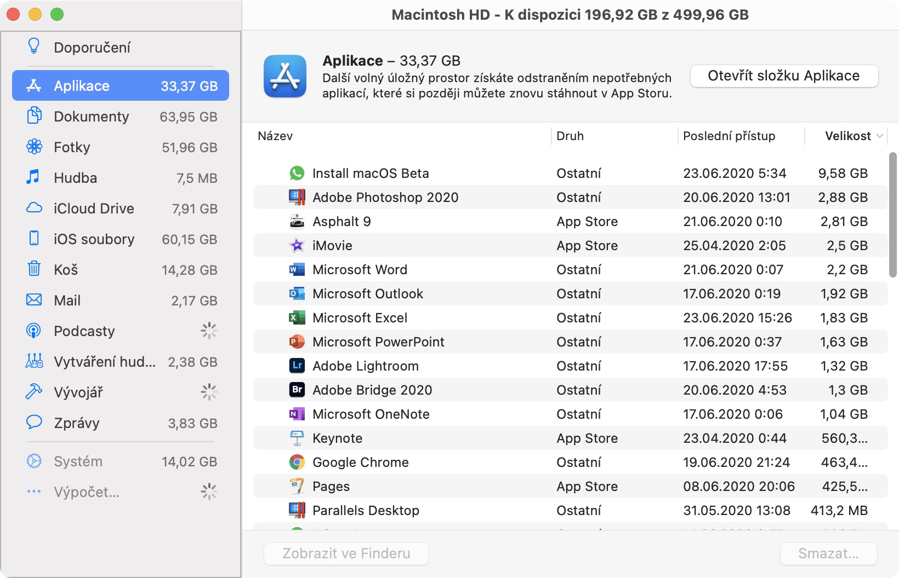Viewport: 899px width, 578px height.
Task: Sort by Poslední přístup column header
Action: point(729,136)
